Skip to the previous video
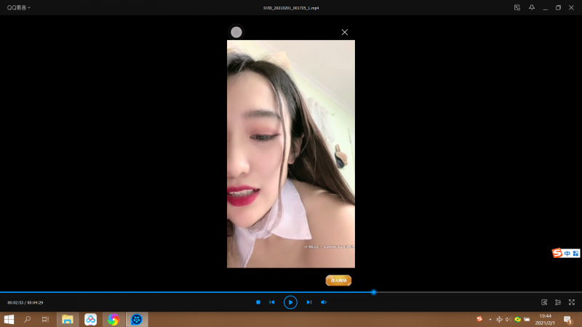This screenshot has height=327, width=582. (x=272, y=302)
